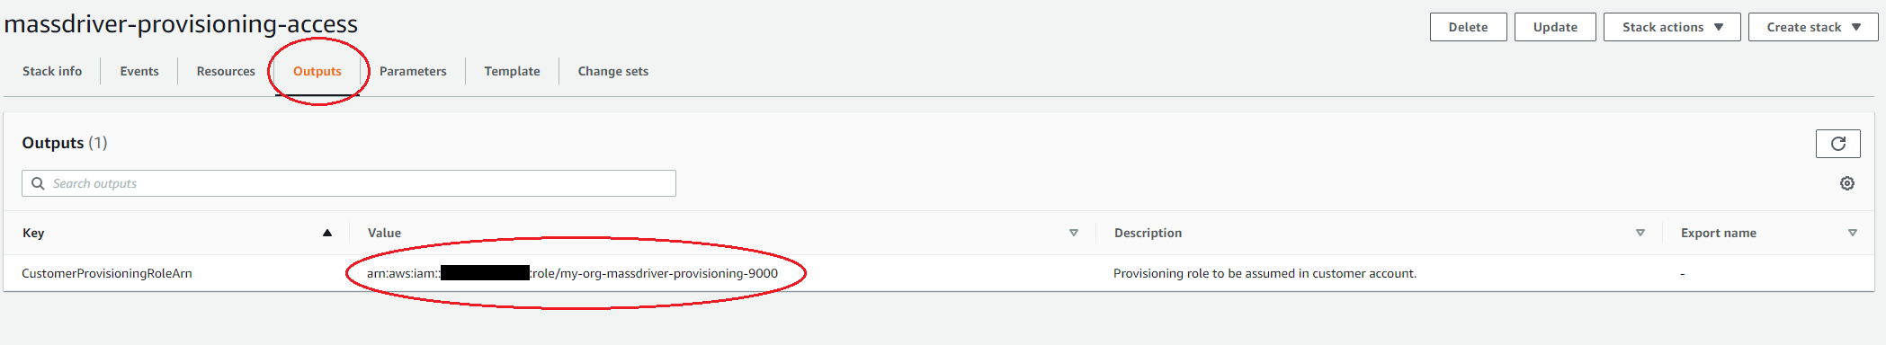Open the Events tab

click(139, 71)
